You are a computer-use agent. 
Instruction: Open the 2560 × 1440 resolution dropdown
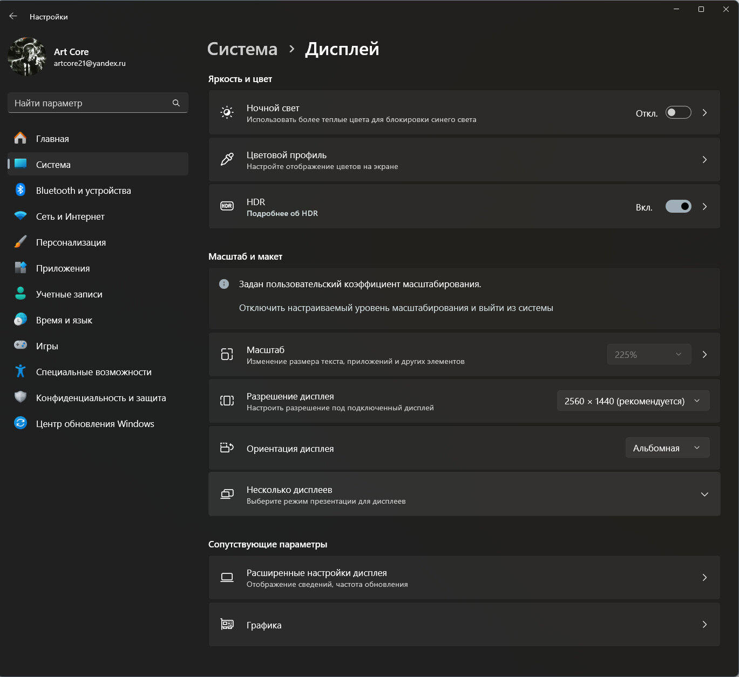pos(633,401)
